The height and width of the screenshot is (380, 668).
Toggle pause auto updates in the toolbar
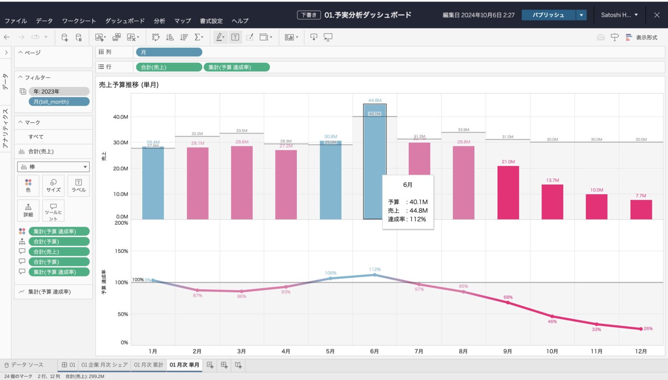[79, 37]
